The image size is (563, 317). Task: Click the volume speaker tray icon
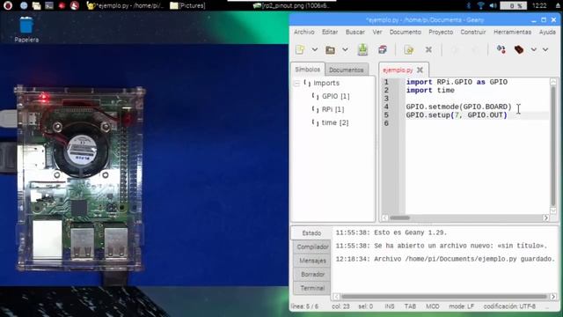(493, 5)
